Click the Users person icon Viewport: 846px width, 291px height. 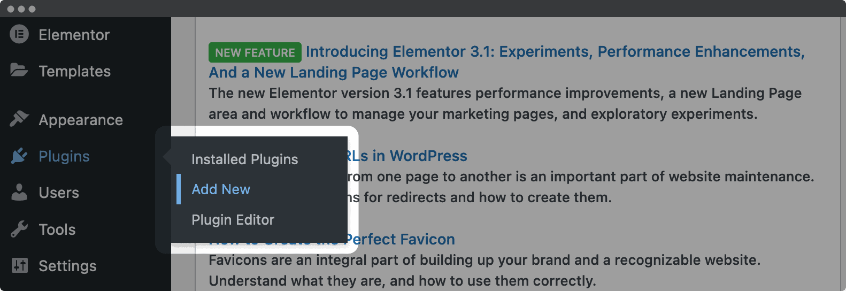[19, 193]
